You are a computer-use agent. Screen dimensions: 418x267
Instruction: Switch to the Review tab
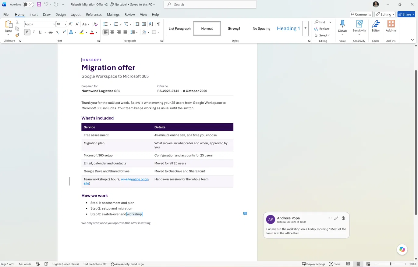tap(129, 14)
